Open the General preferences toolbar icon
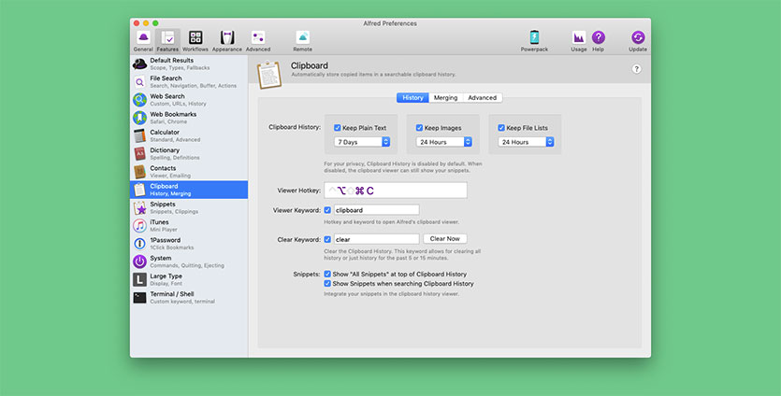This screenshot has height=396, width=781. (x=143, y=39)
